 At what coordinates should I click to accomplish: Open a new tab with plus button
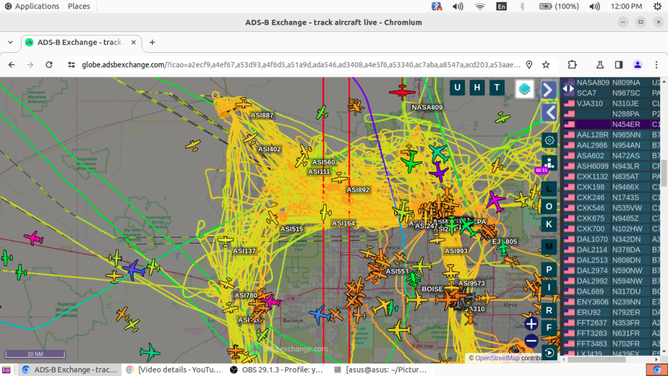click(152, 42)
